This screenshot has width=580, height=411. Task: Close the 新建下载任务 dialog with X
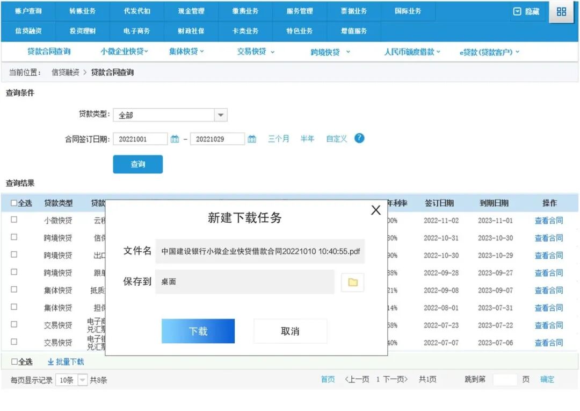[x=376, y=210]
